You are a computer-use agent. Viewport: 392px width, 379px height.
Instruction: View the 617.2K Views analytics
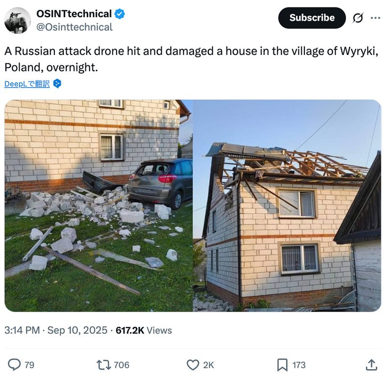click(144, 330)
